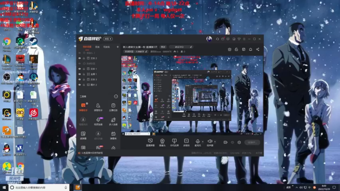Select the 弹幕助手 orange tool
The width and height of the screenshot is (340, 191).
[83, 107]
